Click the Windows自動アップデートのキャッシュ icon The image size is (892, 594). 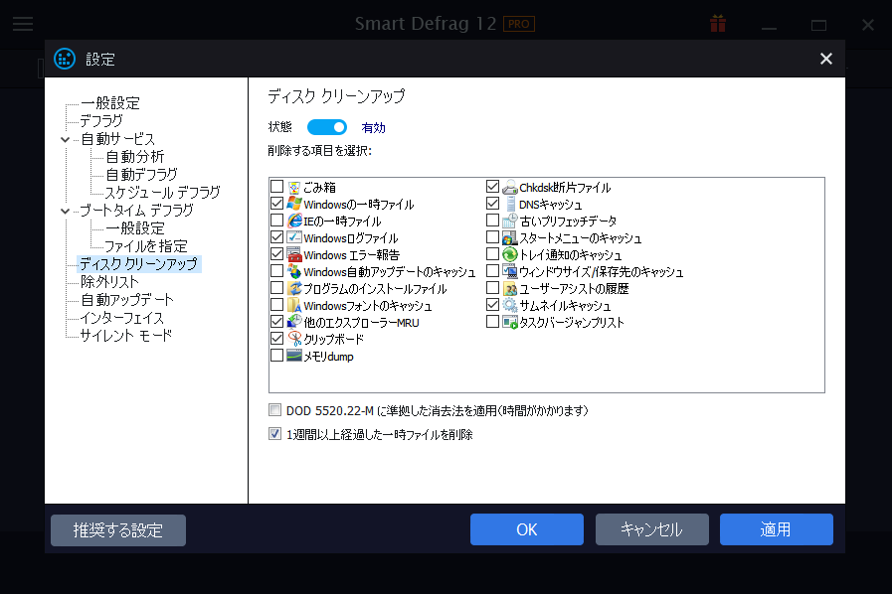(294, 272)
